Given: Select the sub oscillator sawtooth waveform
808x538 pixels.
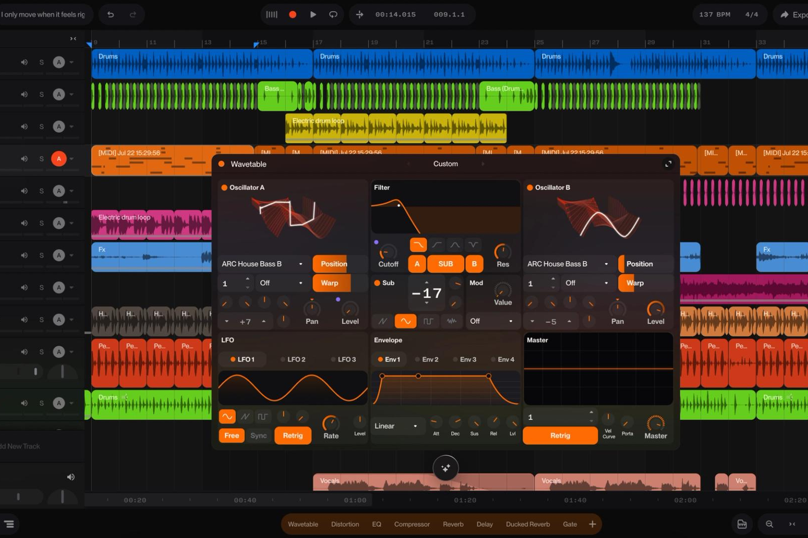Looking at the screenshot, I should (383, 321).
